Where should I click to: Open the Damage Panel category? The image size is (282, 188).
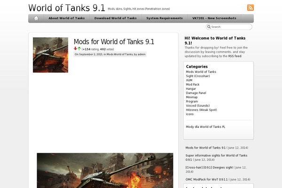196,93
